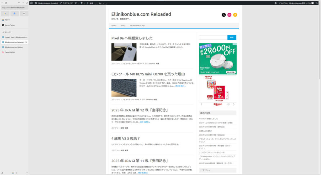Click the Ellinikonblue.com Reloaded site title
This screenshot has width=321, height=175.
[141, 14]
